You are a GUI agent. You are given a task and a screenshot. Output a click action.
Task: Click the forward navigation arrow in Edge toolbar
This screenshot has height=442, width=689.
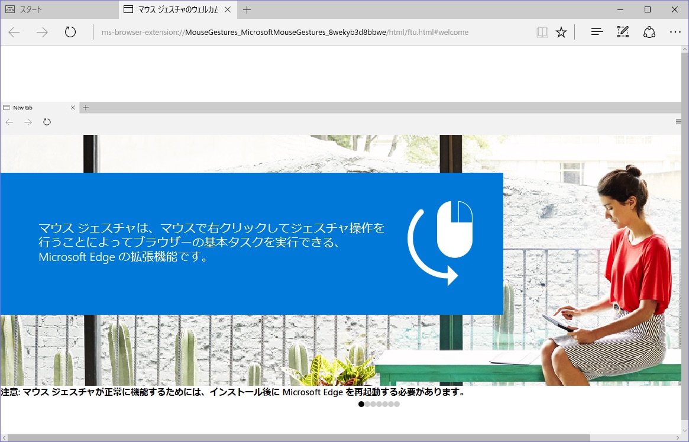click(x=42, y=32)
